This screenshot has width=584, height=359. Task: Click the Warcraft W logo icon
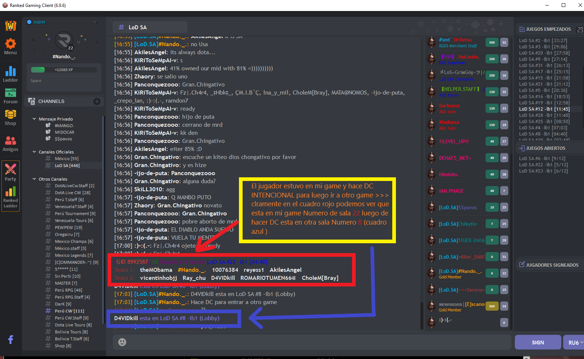point(11,26)
